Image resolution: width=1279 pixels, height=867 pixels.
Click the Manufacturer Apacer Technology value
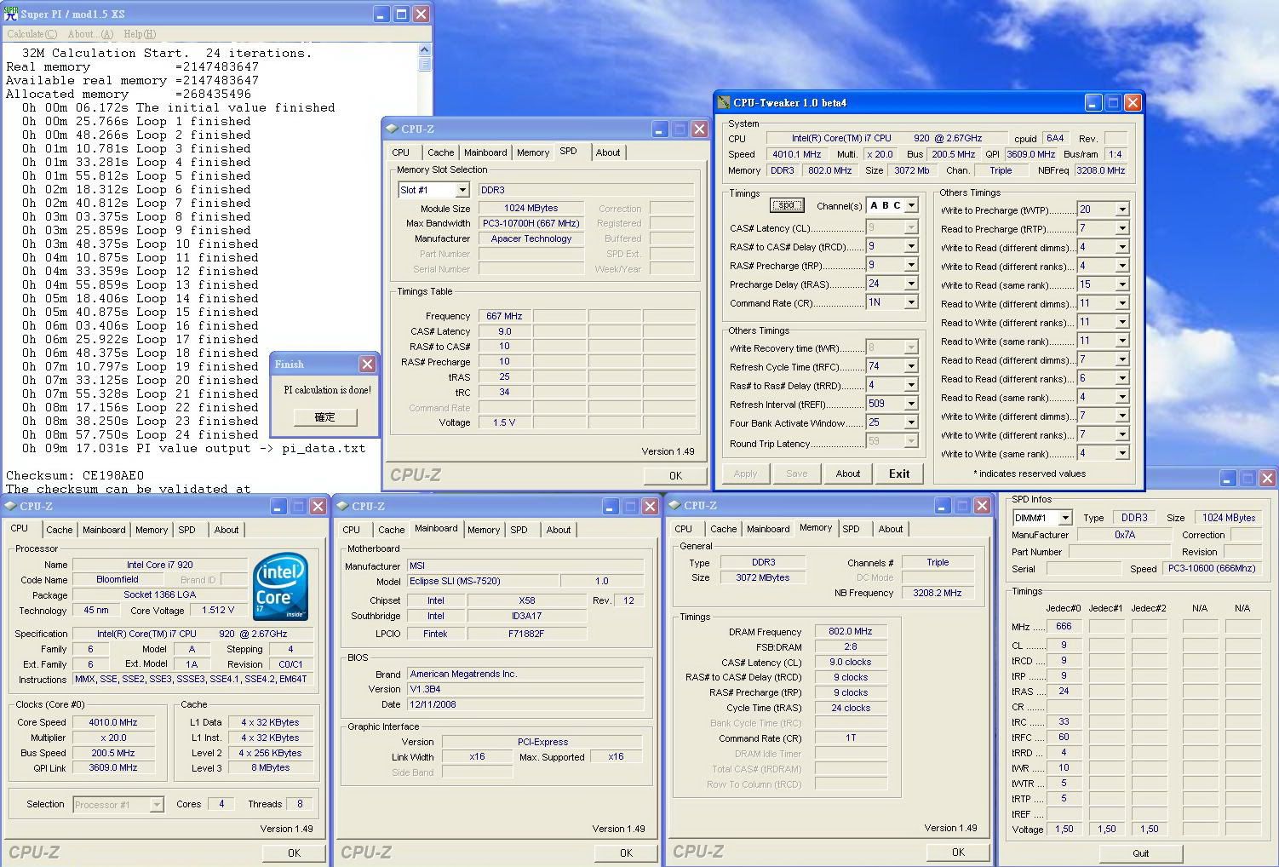(x=531, y=238)
